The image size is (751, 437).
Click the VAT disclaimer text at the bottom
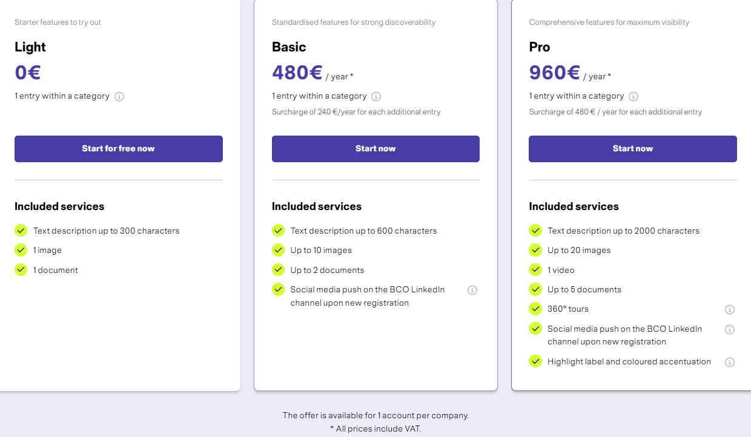tap(375, 428)
